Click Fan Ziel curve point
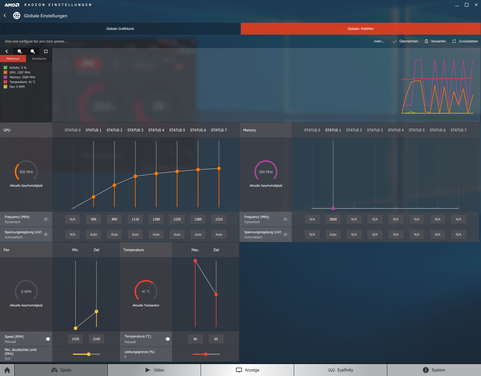This screenshot has height=376, width=481. click(96, 311)
